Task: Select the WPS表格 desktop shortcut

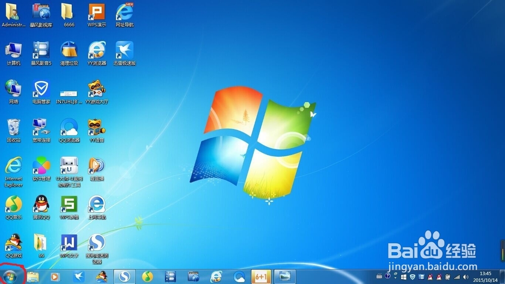Action: (x=69, y=207)
